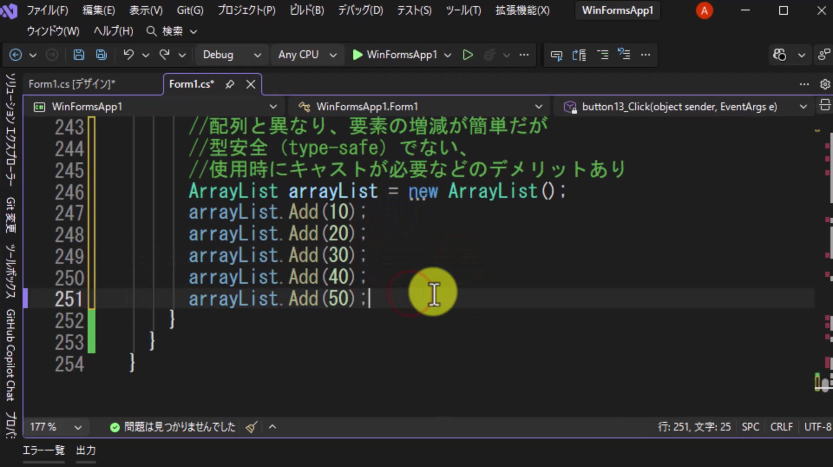Open the GitHub Copilot icon in the toolbar
The height and width of the screenshot is (467, 833).
coord(780,55)
